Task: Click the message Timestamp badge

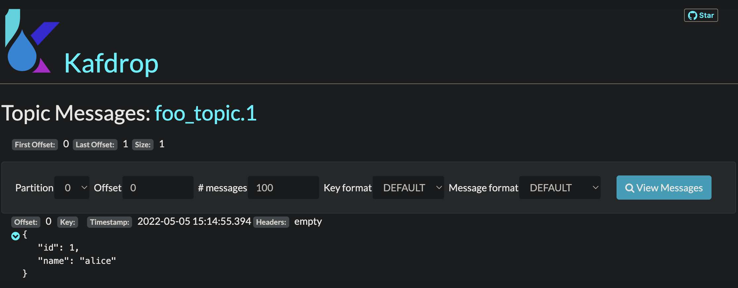Action: click(x=109, y=222)
